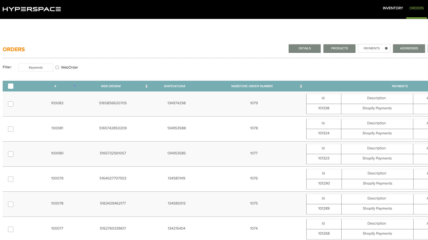Click web order 5165742850209

pyautogui.click(x=113, y=128)
